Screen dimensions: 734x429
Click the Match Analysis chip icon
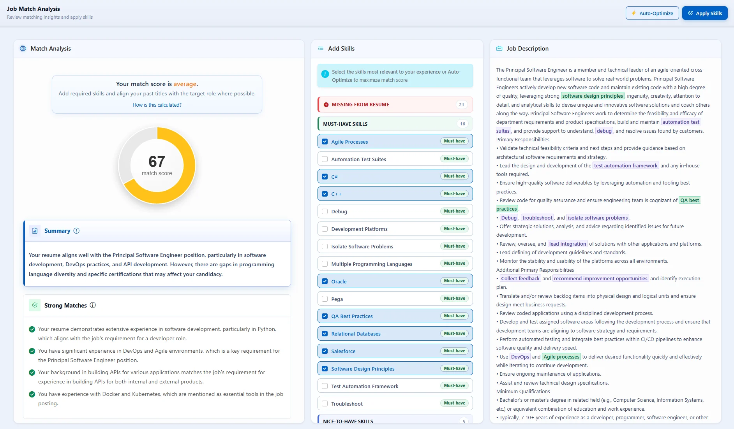click(x=23, y=49)
